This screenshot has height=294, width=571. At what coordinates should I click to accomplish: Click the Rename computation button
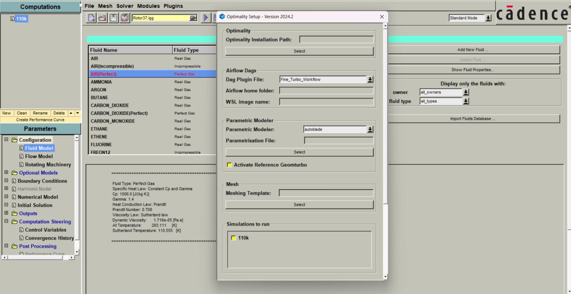pos(40,113)
